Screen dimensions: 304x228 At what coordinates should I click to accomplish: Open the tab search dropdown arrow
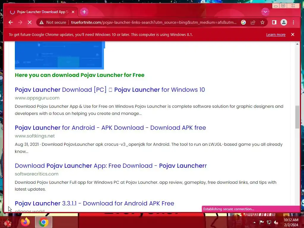pos(265,12)
